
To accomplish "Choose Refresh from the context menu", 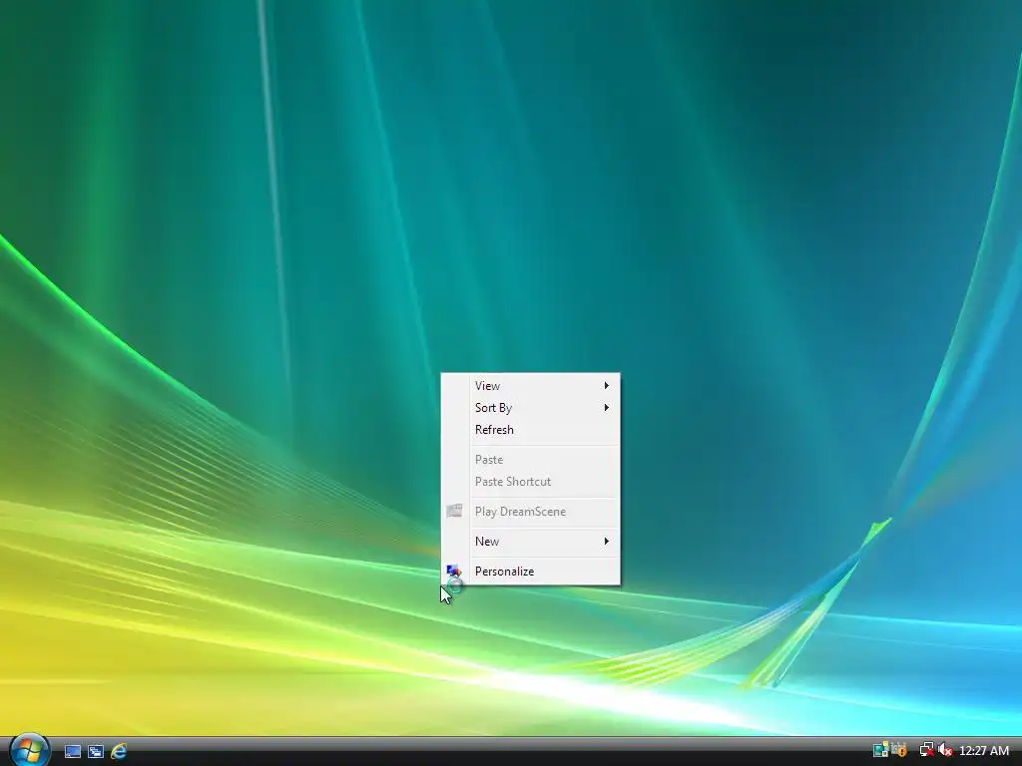I will [x=531, y=430].
